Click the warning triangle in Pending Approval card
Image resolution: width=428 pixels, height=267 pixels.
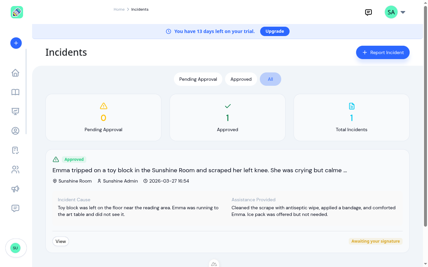(104, 106)
